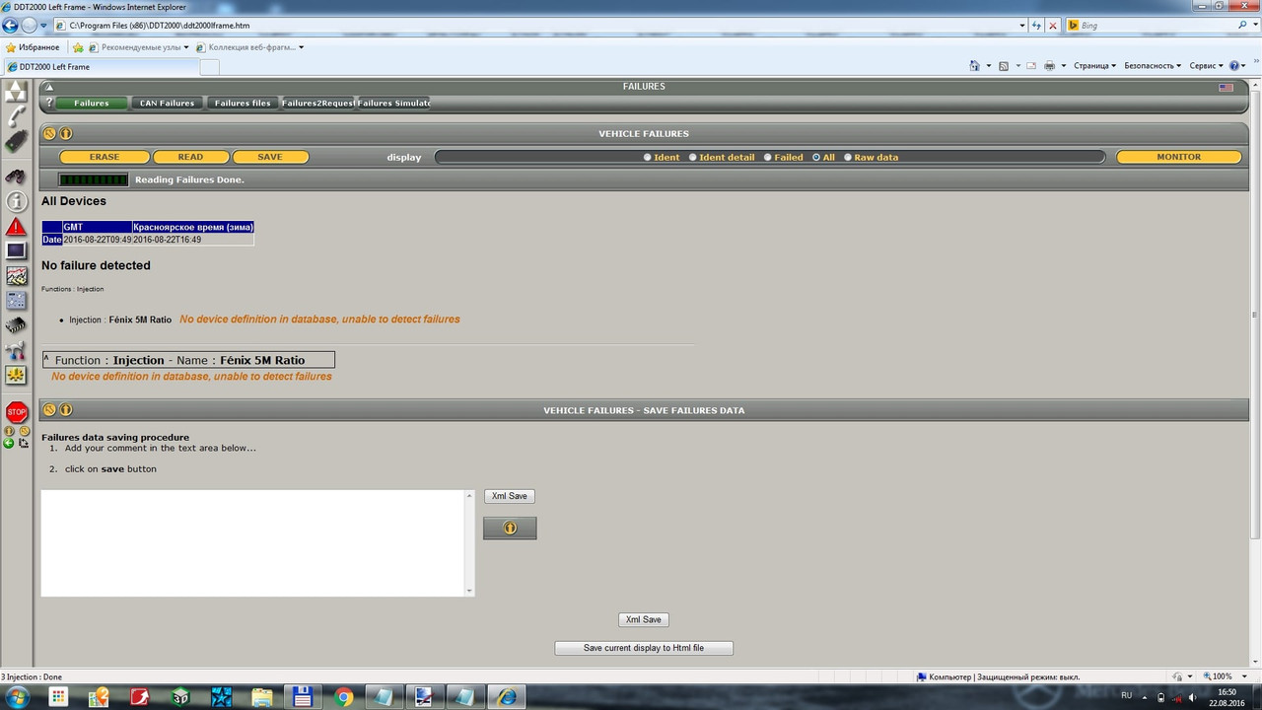Click the red X stop loading icon
The width and height of the screenshot is (1262, 710).
(1053, 25)
